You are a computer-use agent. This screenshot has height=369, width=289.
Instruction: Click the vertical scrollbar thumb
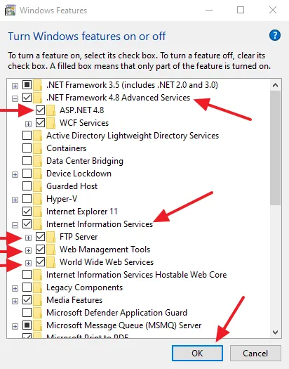[275, 148]
